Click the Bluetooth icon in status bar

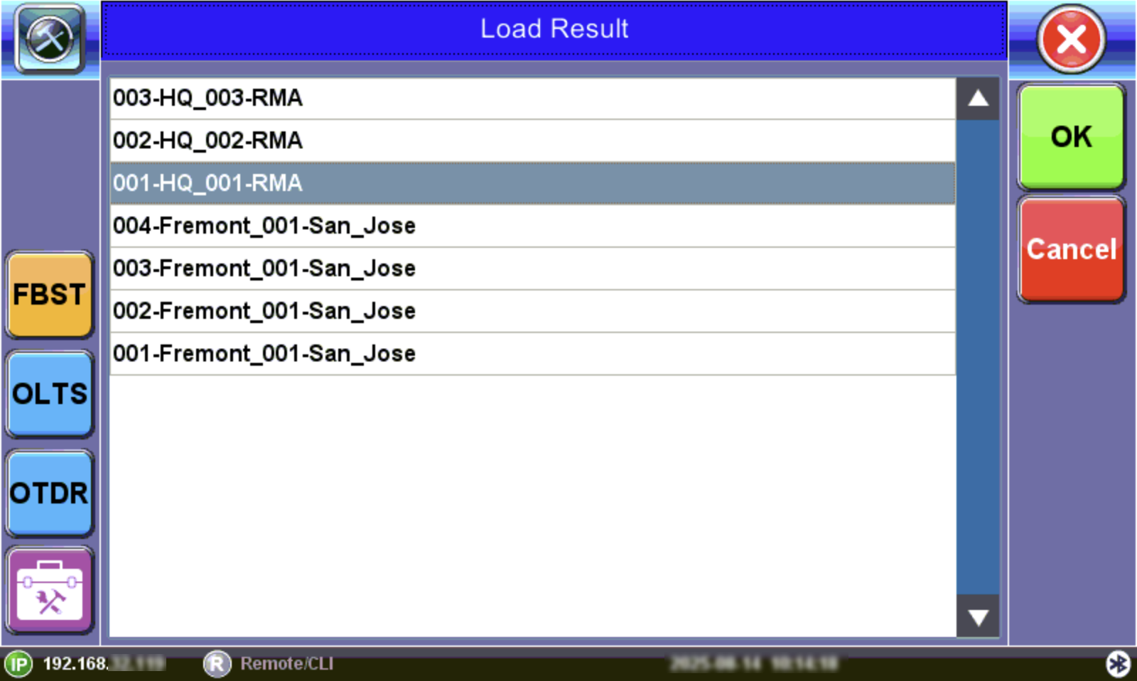pyautogui.click(x=1118, y=664)
